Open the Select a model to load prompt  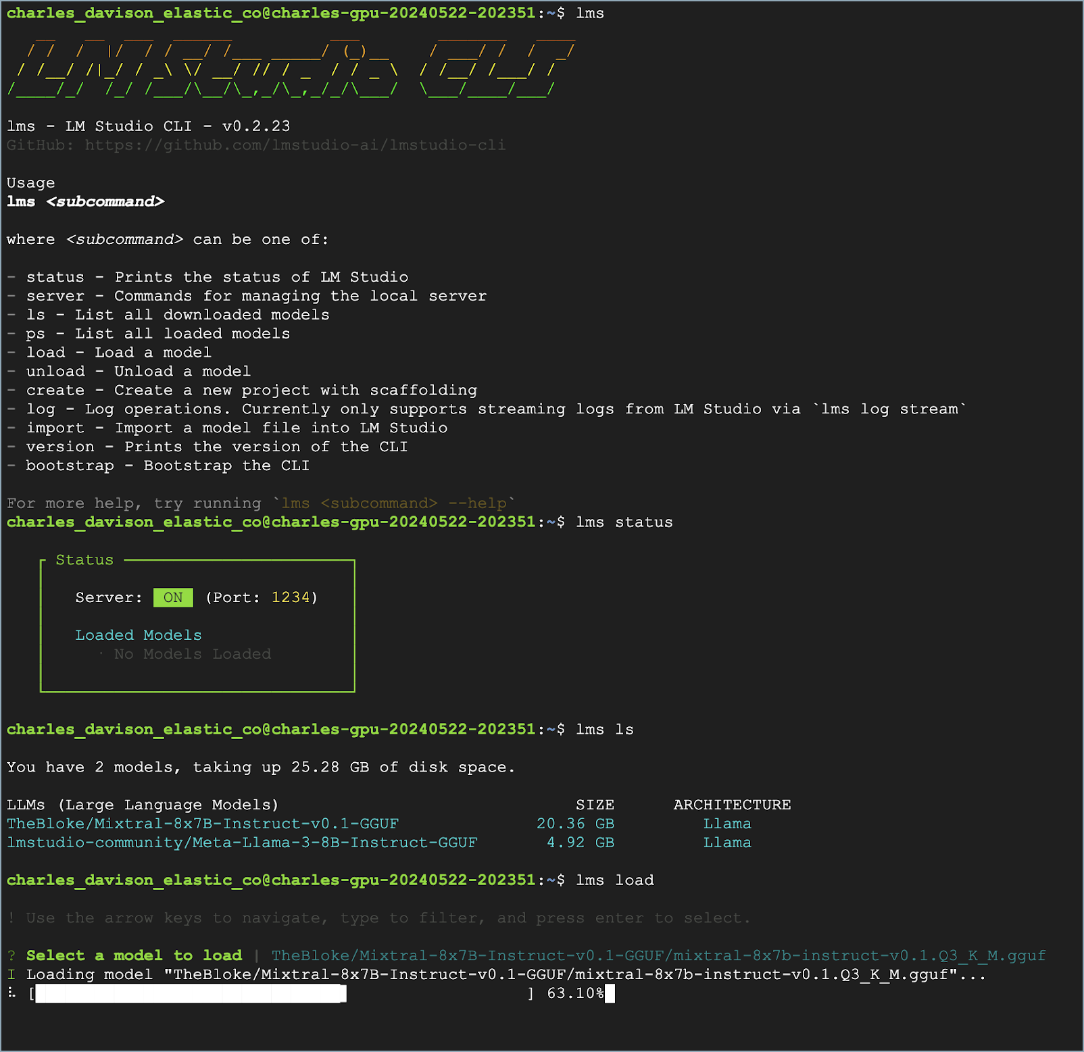pyautogui.click(x=133, y=955)
